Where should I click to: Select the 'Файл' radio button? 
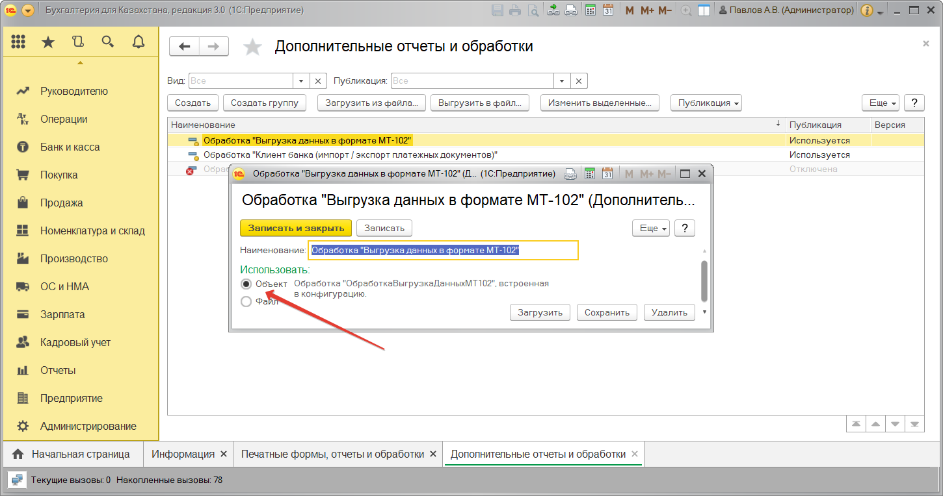tap(246, 301)
